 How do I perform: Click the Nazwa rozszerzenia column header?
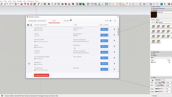click(x=41, y=25)
